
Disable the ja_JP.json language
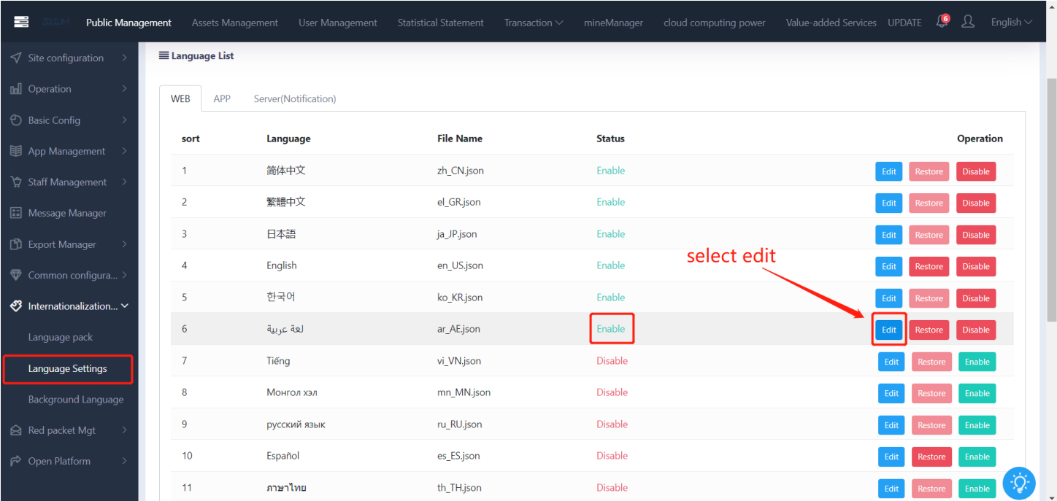tap(976, 235)
